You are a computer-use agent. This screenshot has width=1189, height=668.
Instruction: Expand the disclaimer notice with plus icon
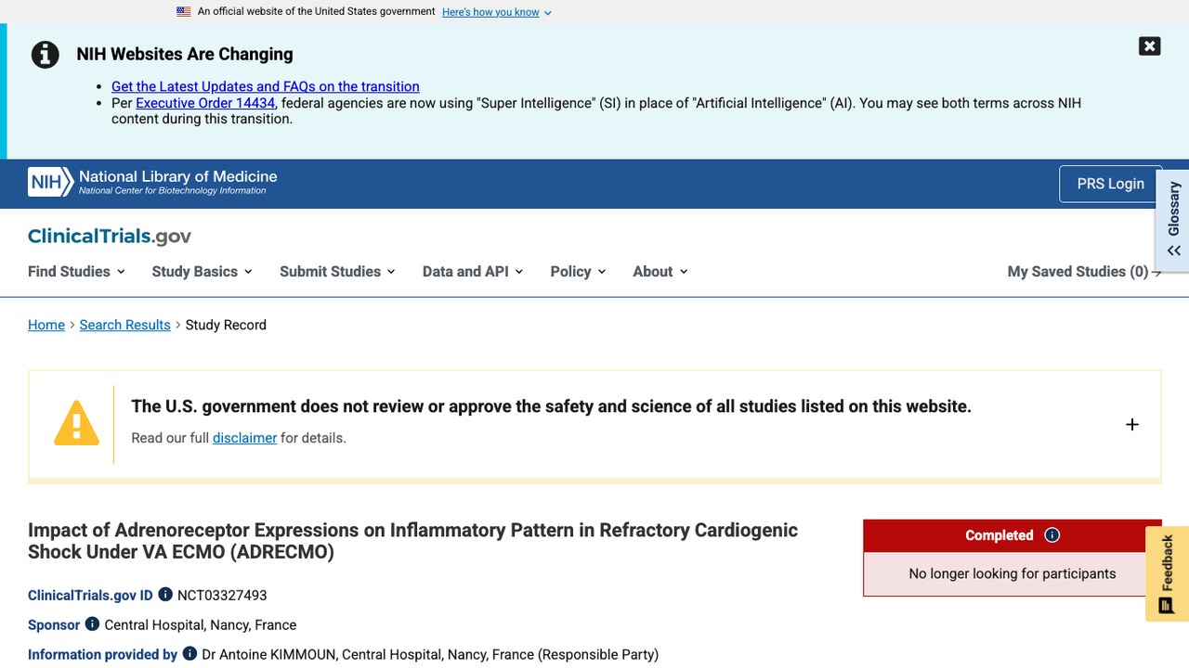click(x=1131, y=425)
